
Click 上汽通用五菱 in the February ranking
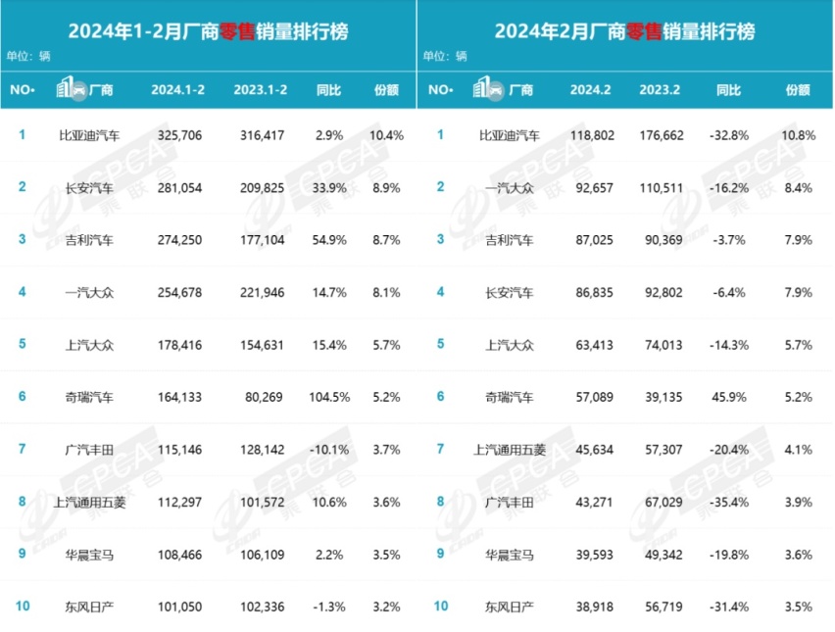point(509,450)
